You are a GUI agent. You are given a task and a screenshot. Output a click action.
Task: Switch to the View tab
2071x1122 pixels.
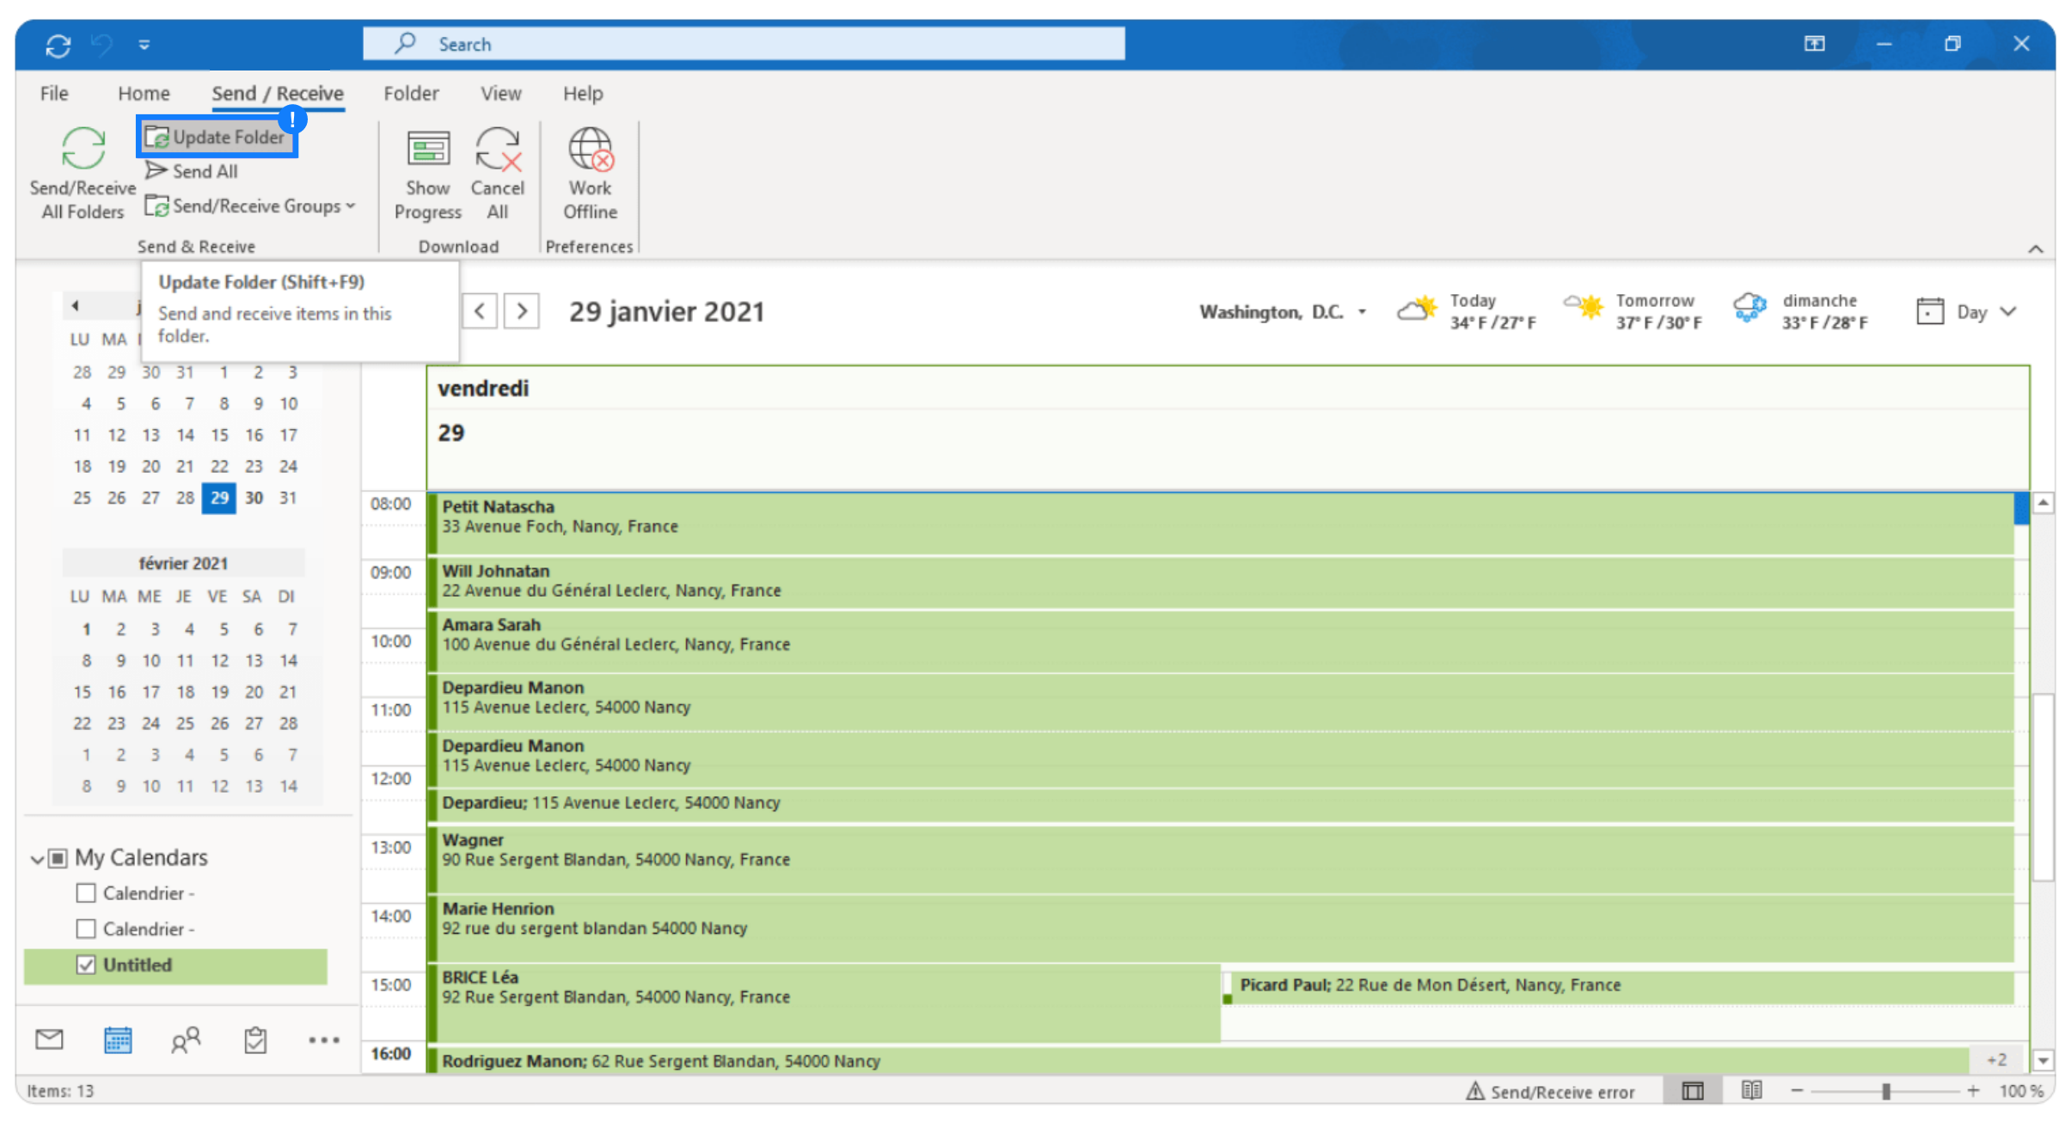coord(501,94)
